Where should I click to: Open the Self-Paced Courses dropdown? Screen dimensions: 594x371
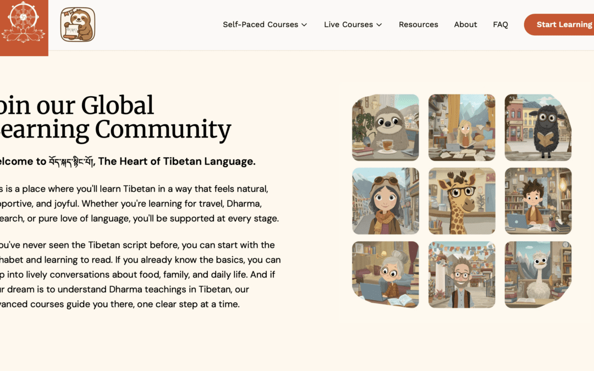click(261, 24)
